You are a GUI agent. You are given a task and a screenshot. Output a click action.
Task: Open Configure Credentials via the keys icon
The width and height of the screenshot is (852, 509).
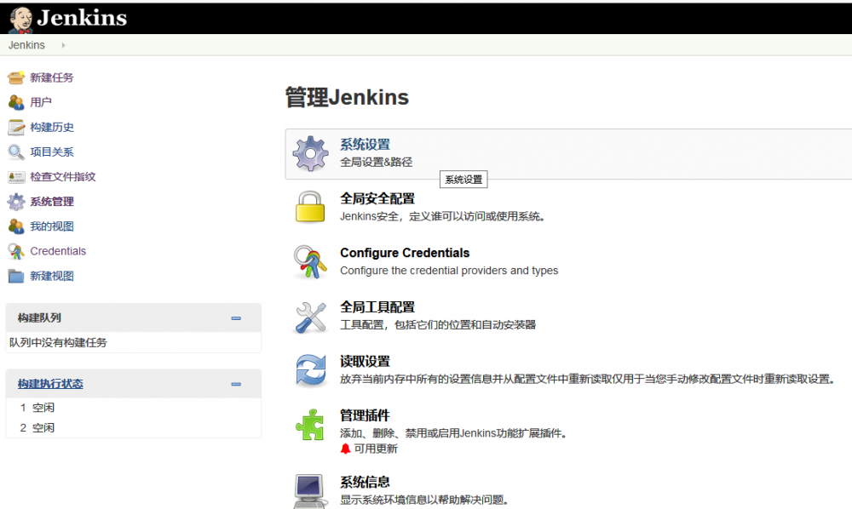[x=310, y=261]
